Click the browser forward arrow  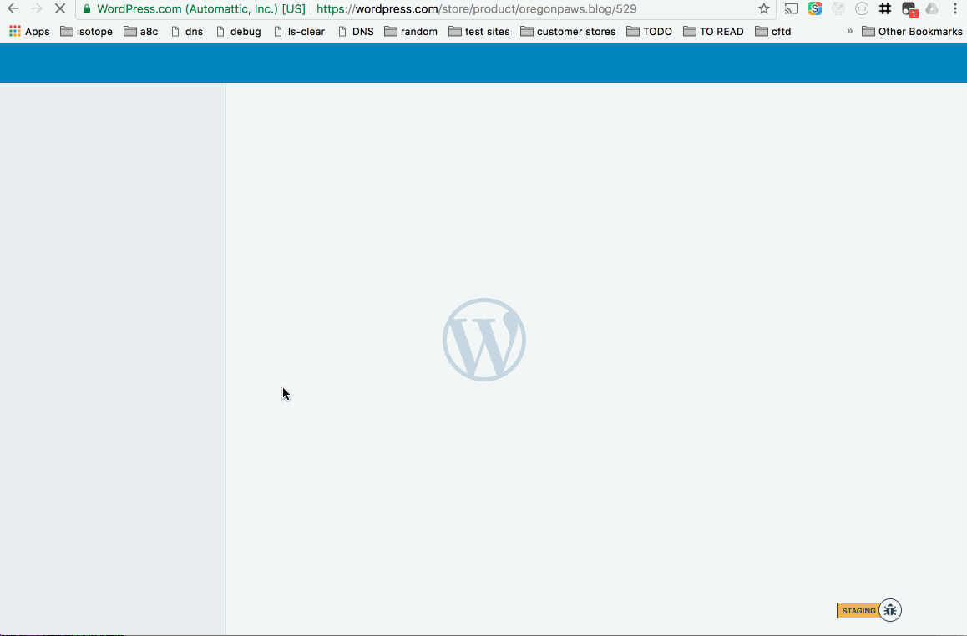(37, 8)
